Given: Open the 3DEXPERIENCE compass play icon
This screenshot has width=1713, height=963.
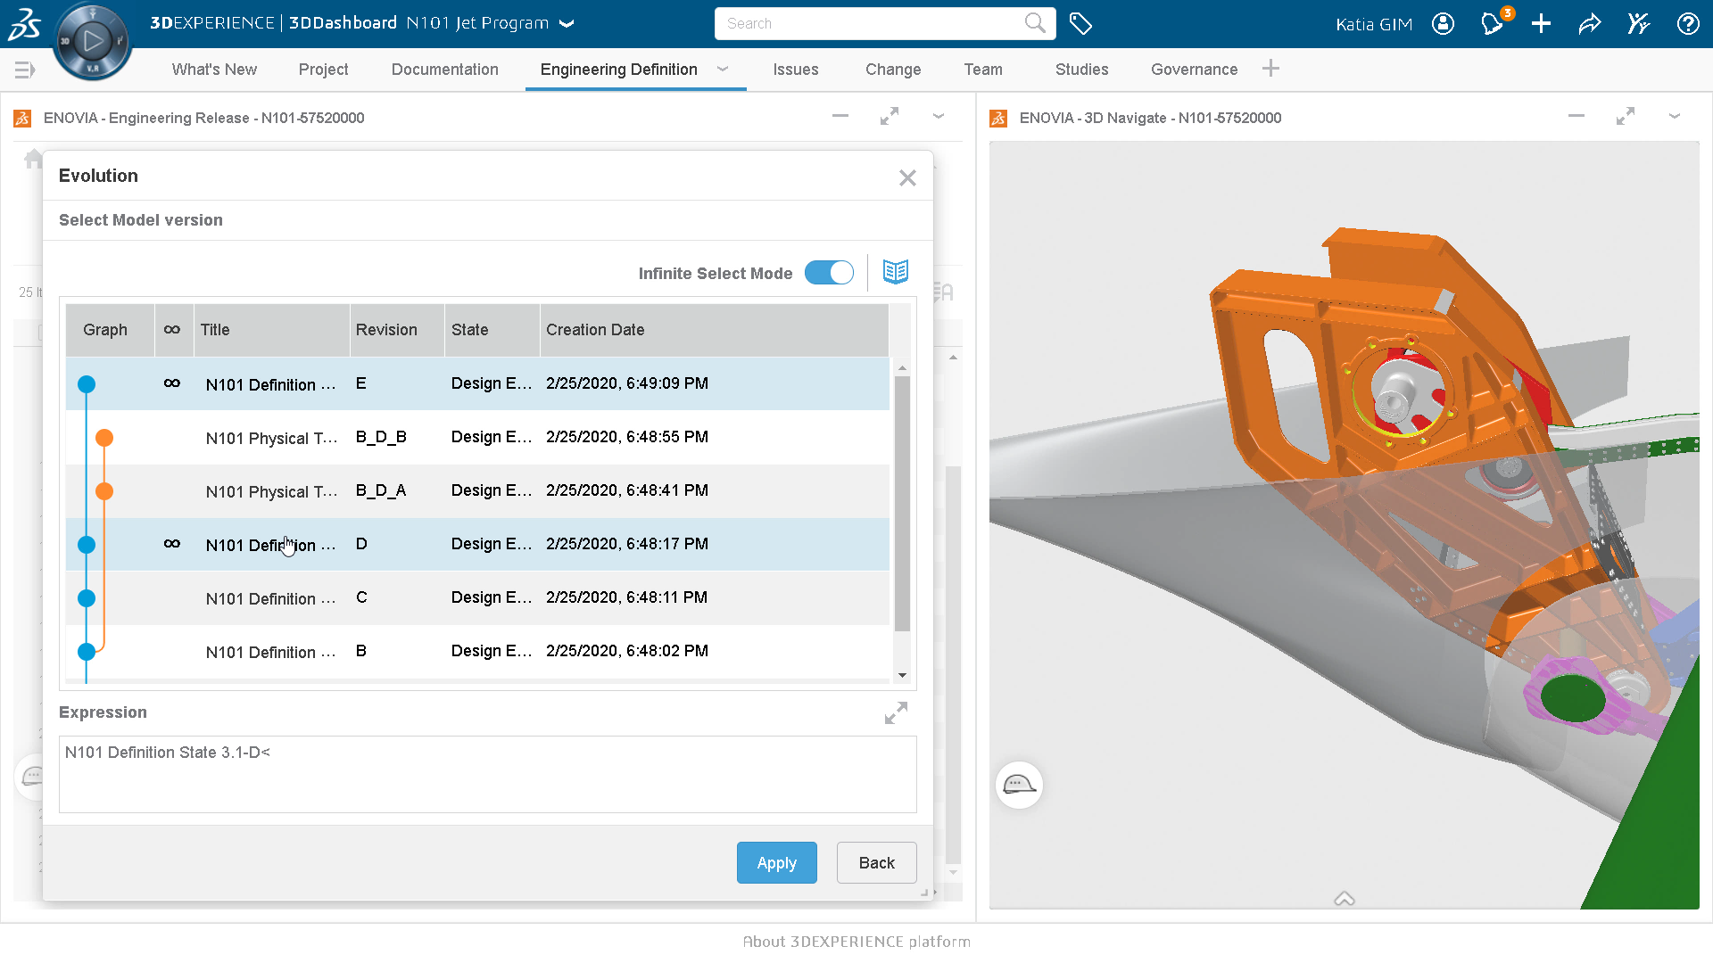Looking at the screenshot, I should pyautogui.click(x=92, y=40).
